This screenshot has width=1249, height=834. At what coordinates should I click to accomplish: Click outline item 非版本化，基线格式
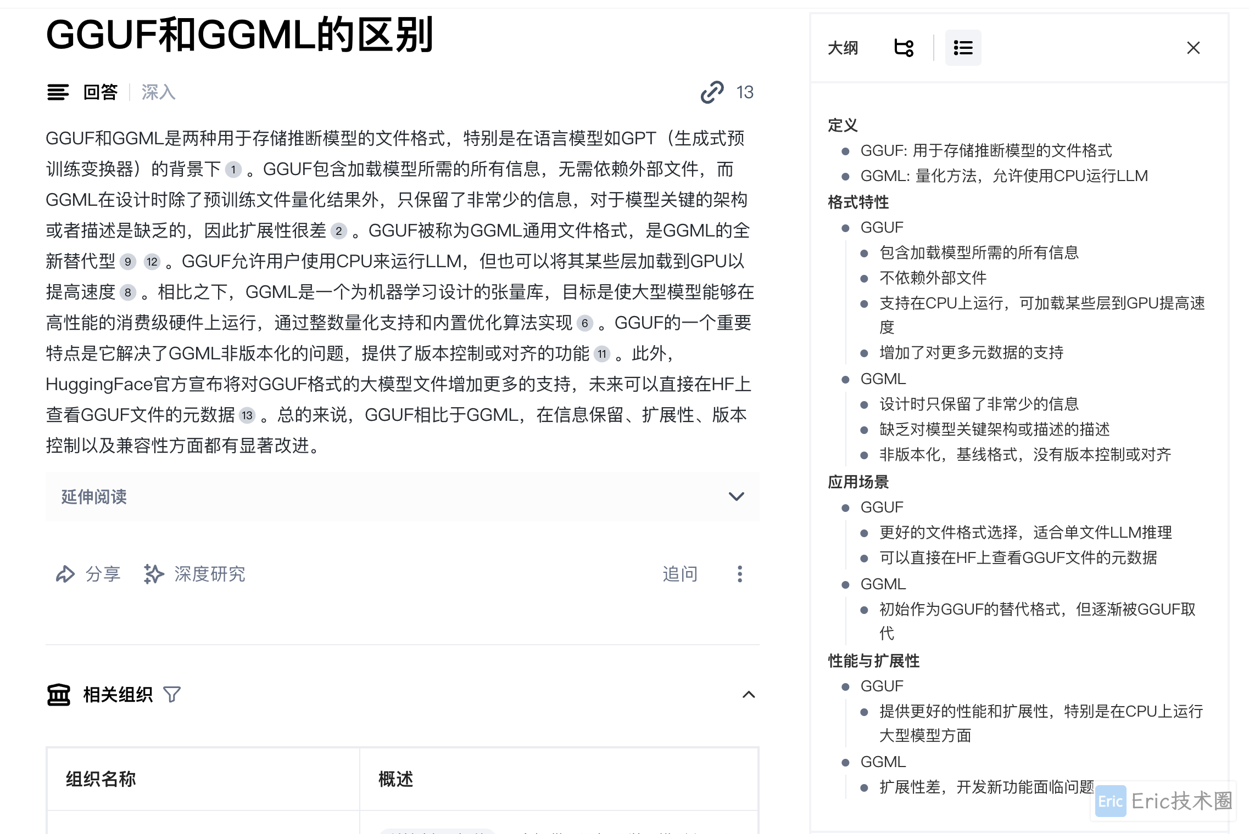pyautogui.click(x=1025, y=454)
